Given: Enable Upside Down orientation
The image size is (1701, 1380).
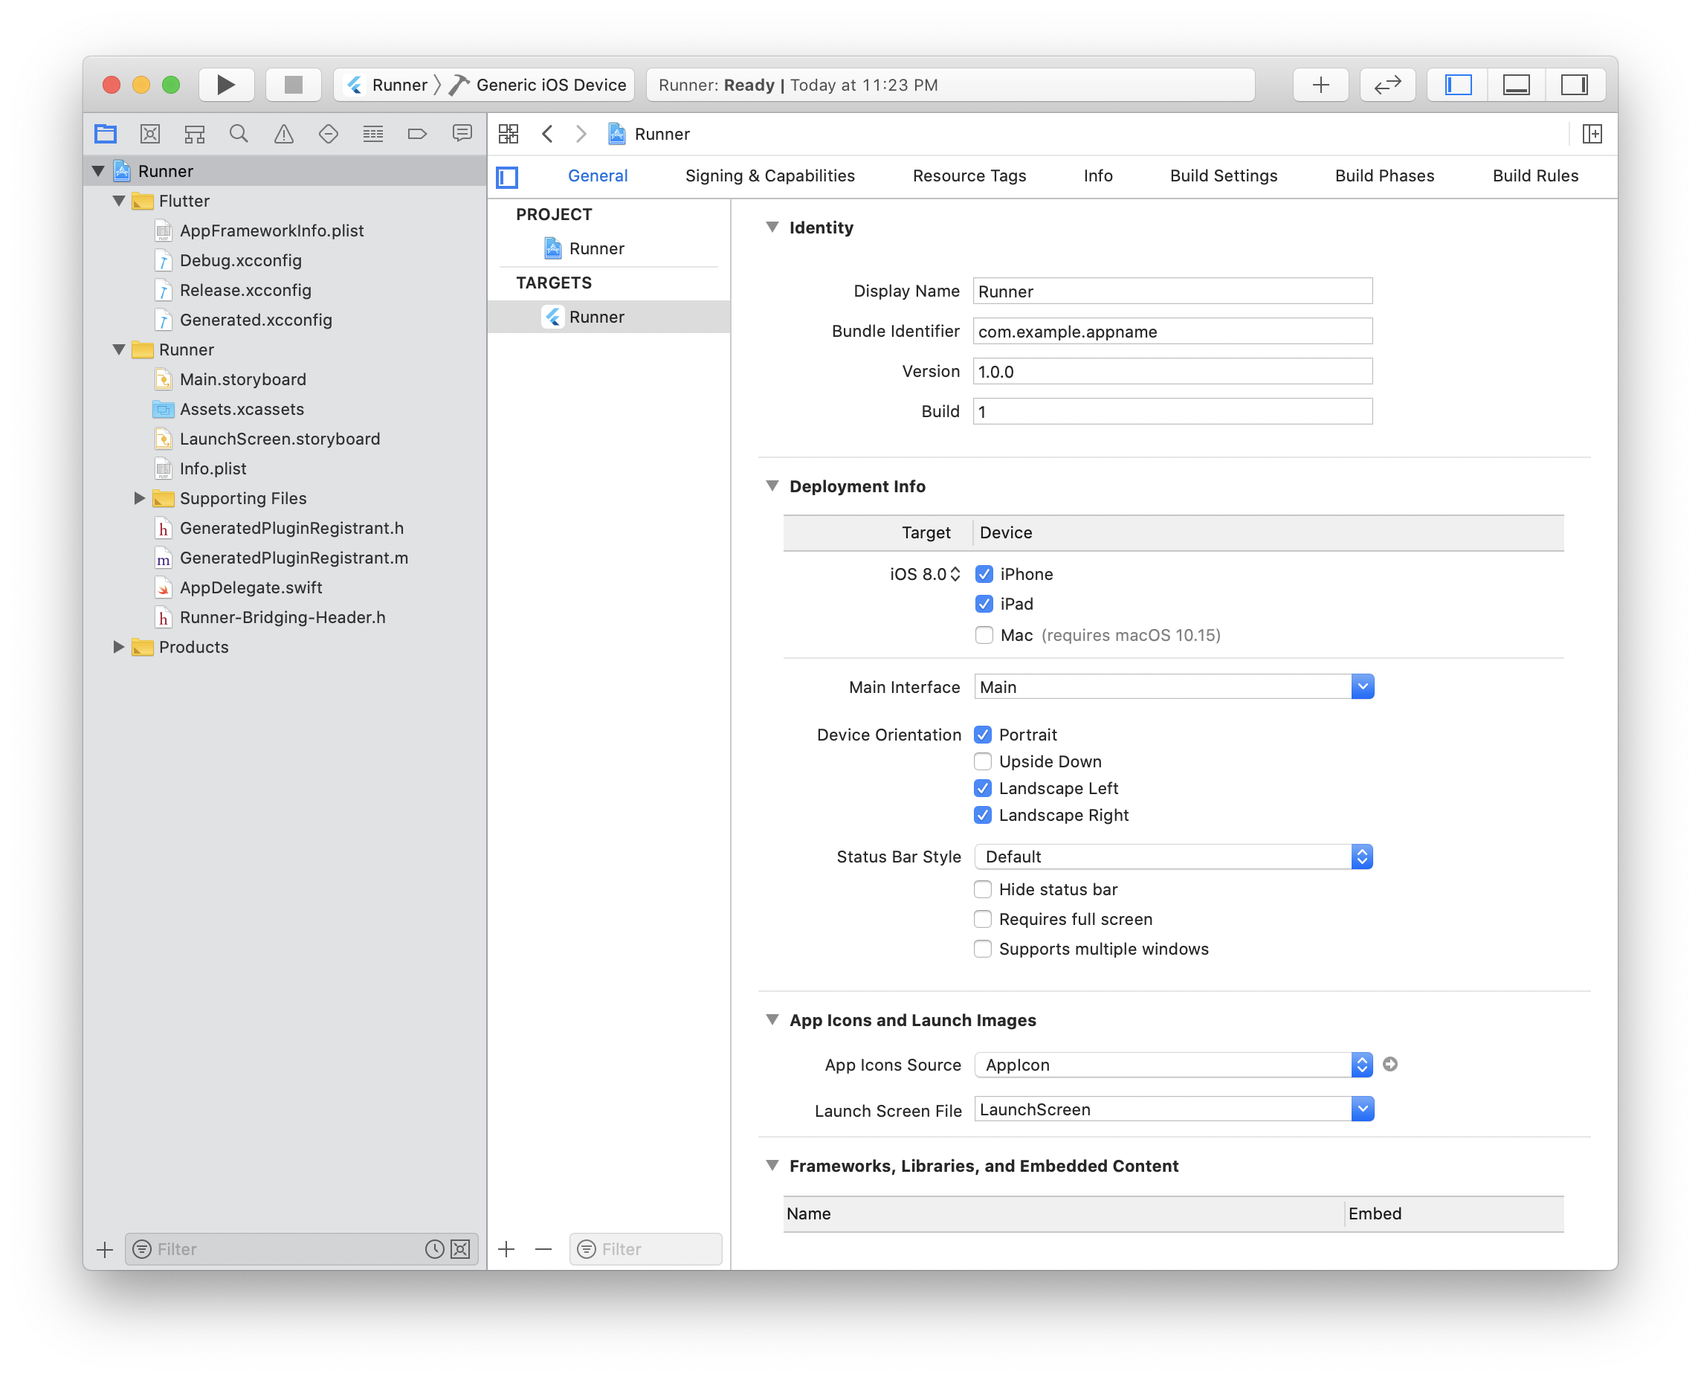Looking at the screenshot, I should point(982,761).
